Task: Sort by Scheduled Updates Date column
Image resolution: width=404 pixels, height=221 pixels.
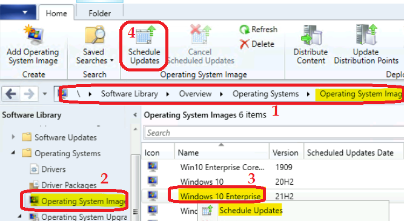Action: 353,153
